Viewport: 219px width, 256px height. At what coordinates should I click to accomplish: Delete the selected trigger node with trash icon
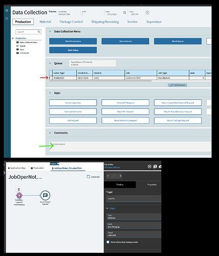[19, 189]
